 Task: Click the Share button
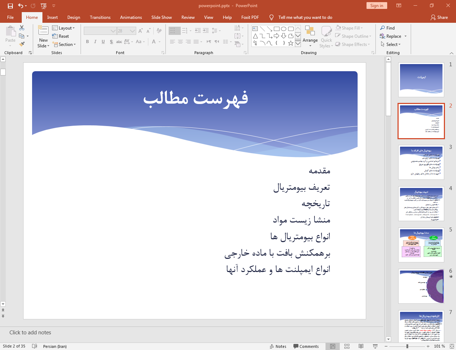pyautogui.click(x=439, y=17)
